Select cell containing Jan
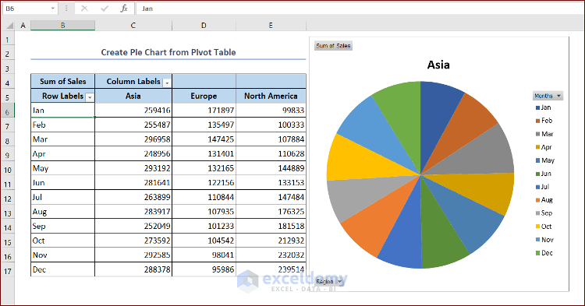 (62, 111)
